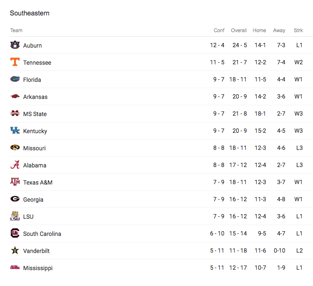Click the Vanderbilt star logo
This screenshot has height=286, width=313.
[15, 250]
